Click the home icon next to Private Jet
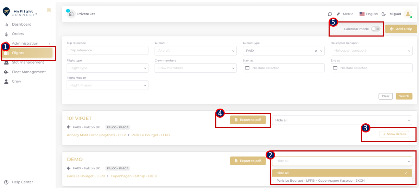 click(71, 14)
